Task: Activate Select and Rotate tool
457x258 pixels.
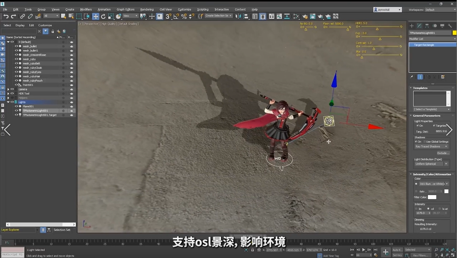Action: pyautogui.click(x=103, y=16)
